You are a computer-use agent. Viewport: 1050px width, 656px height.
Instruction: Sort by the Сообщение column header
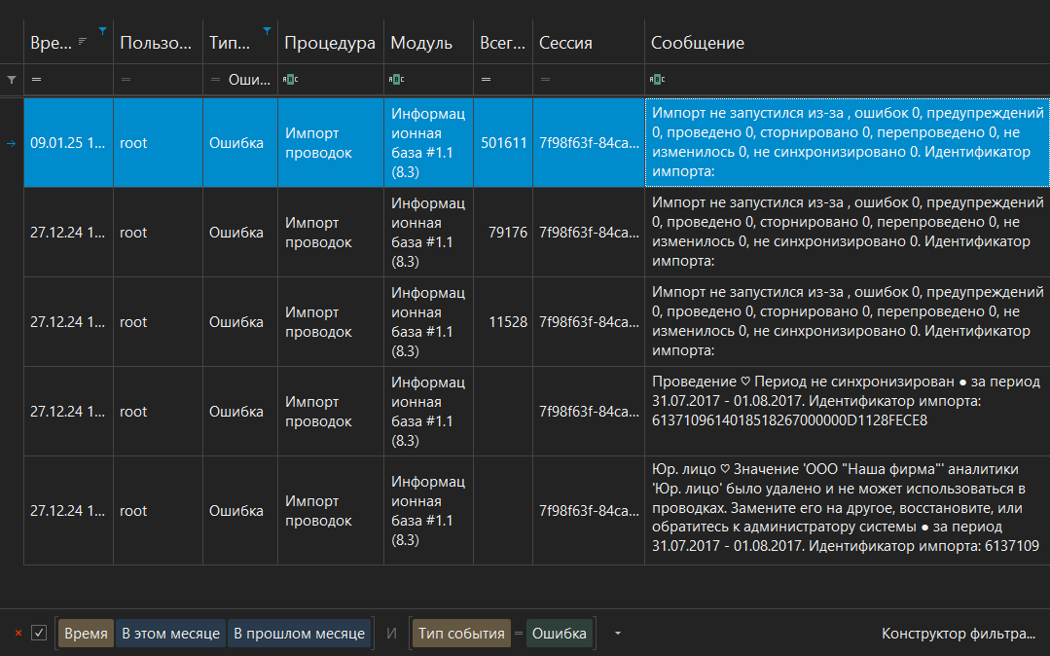(x=698, y=43)
